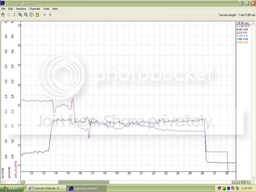256x192 pixels.
Task: Open the View menu
Action: point(55,9)
